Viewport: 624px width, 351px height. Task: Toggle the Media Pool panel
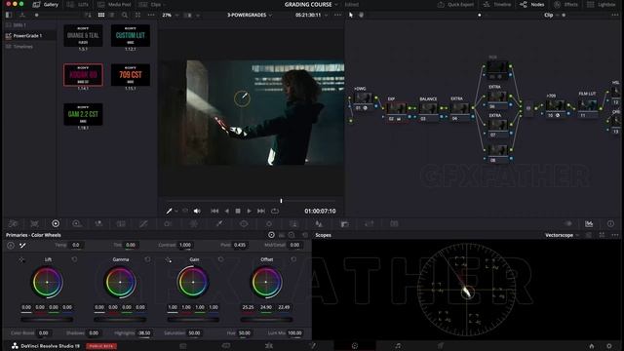tap(114, 4)
